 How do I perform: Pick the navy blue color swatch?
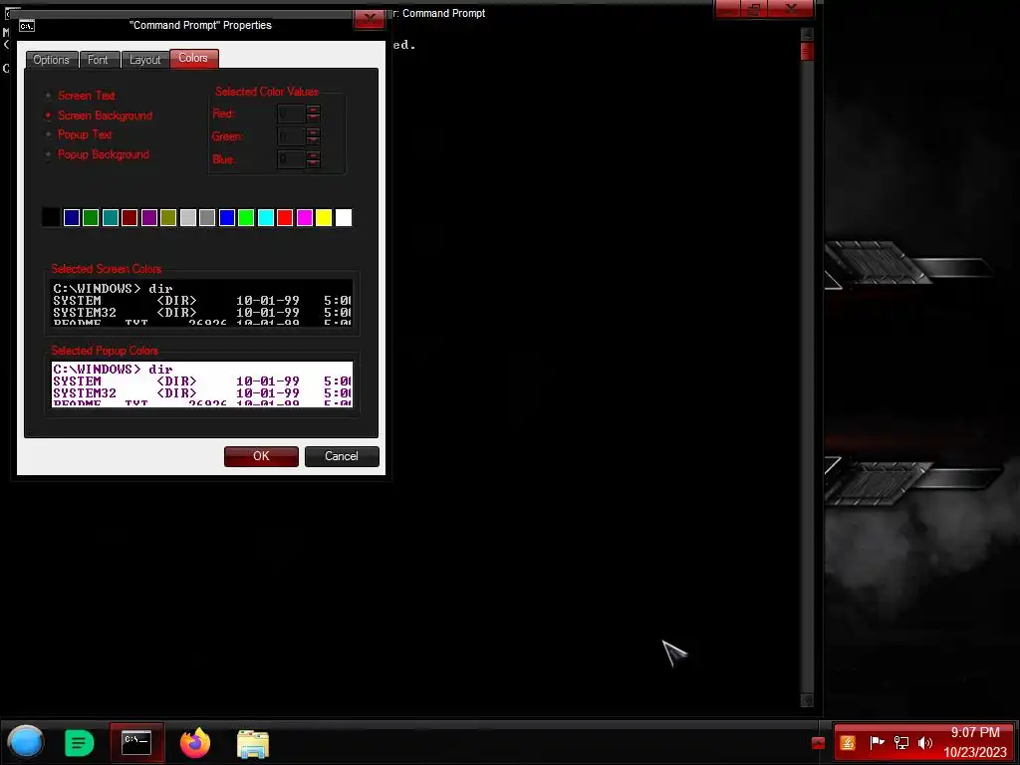point(72,217)
